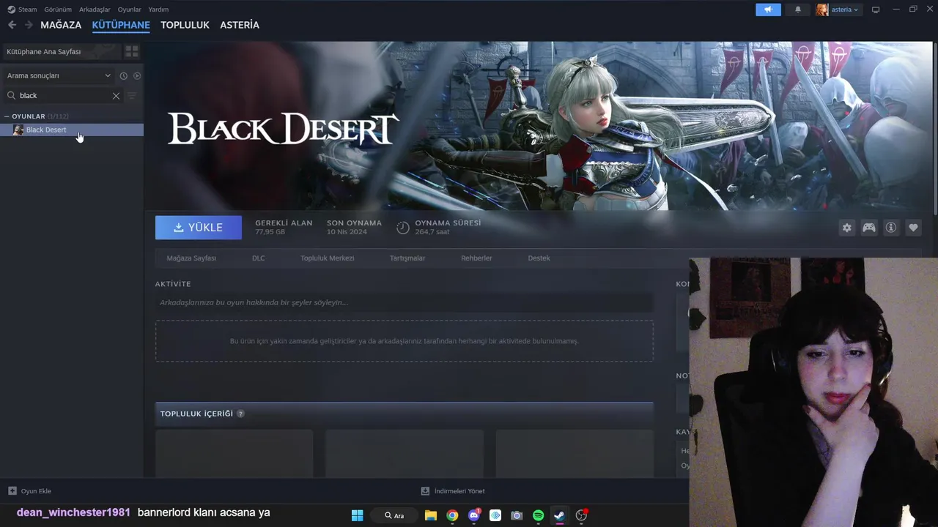This screenshot has width=938, height=527.
Task: Click the recent activity clock icon
Action: click(x=124, y=75)
